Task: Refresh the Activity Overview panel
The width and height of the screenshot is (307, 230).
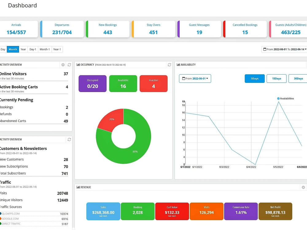Action: pos(69,65)
